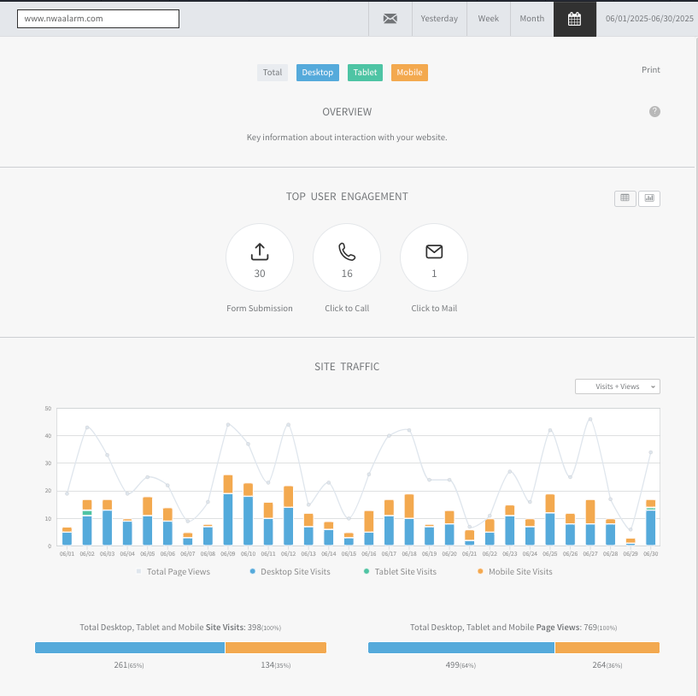This screenshot has width=698, height=696.
Task: Open the calendar date picker icon
Action: click(574, 19)
